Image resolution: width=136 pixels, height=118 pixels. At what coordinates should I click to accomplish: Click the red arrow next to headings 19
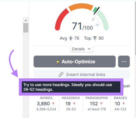74,104
